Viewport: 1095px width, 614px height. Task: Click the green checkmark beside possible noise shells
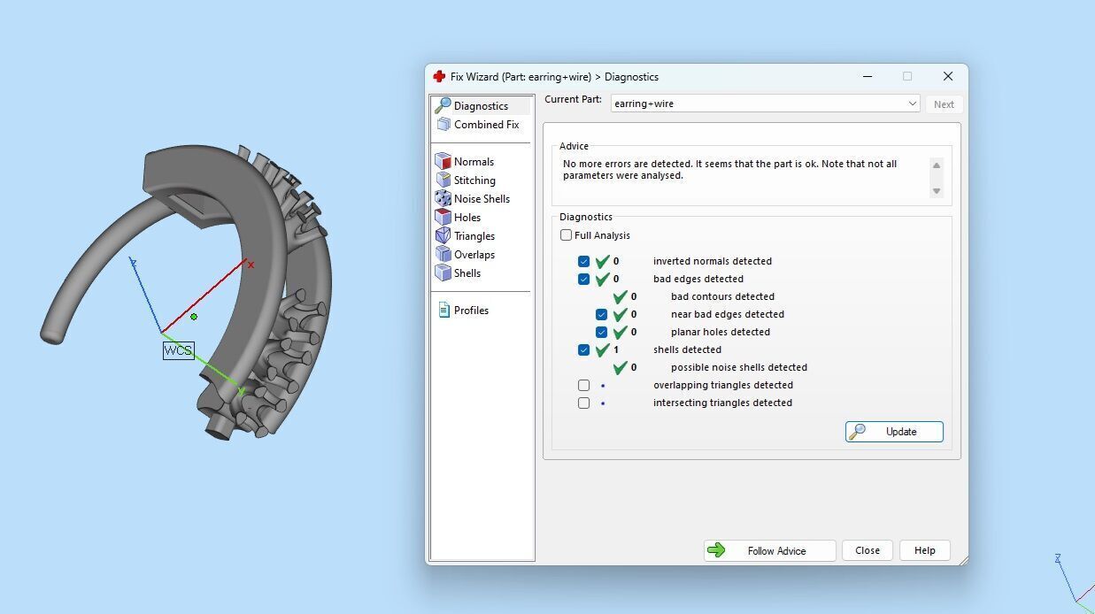[621, 367]
